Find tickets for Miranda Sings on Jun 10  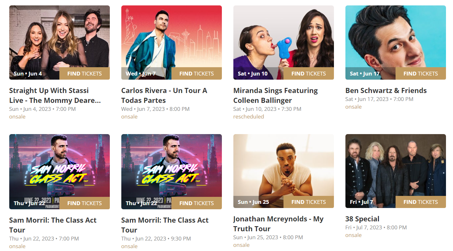coord(309,74)
